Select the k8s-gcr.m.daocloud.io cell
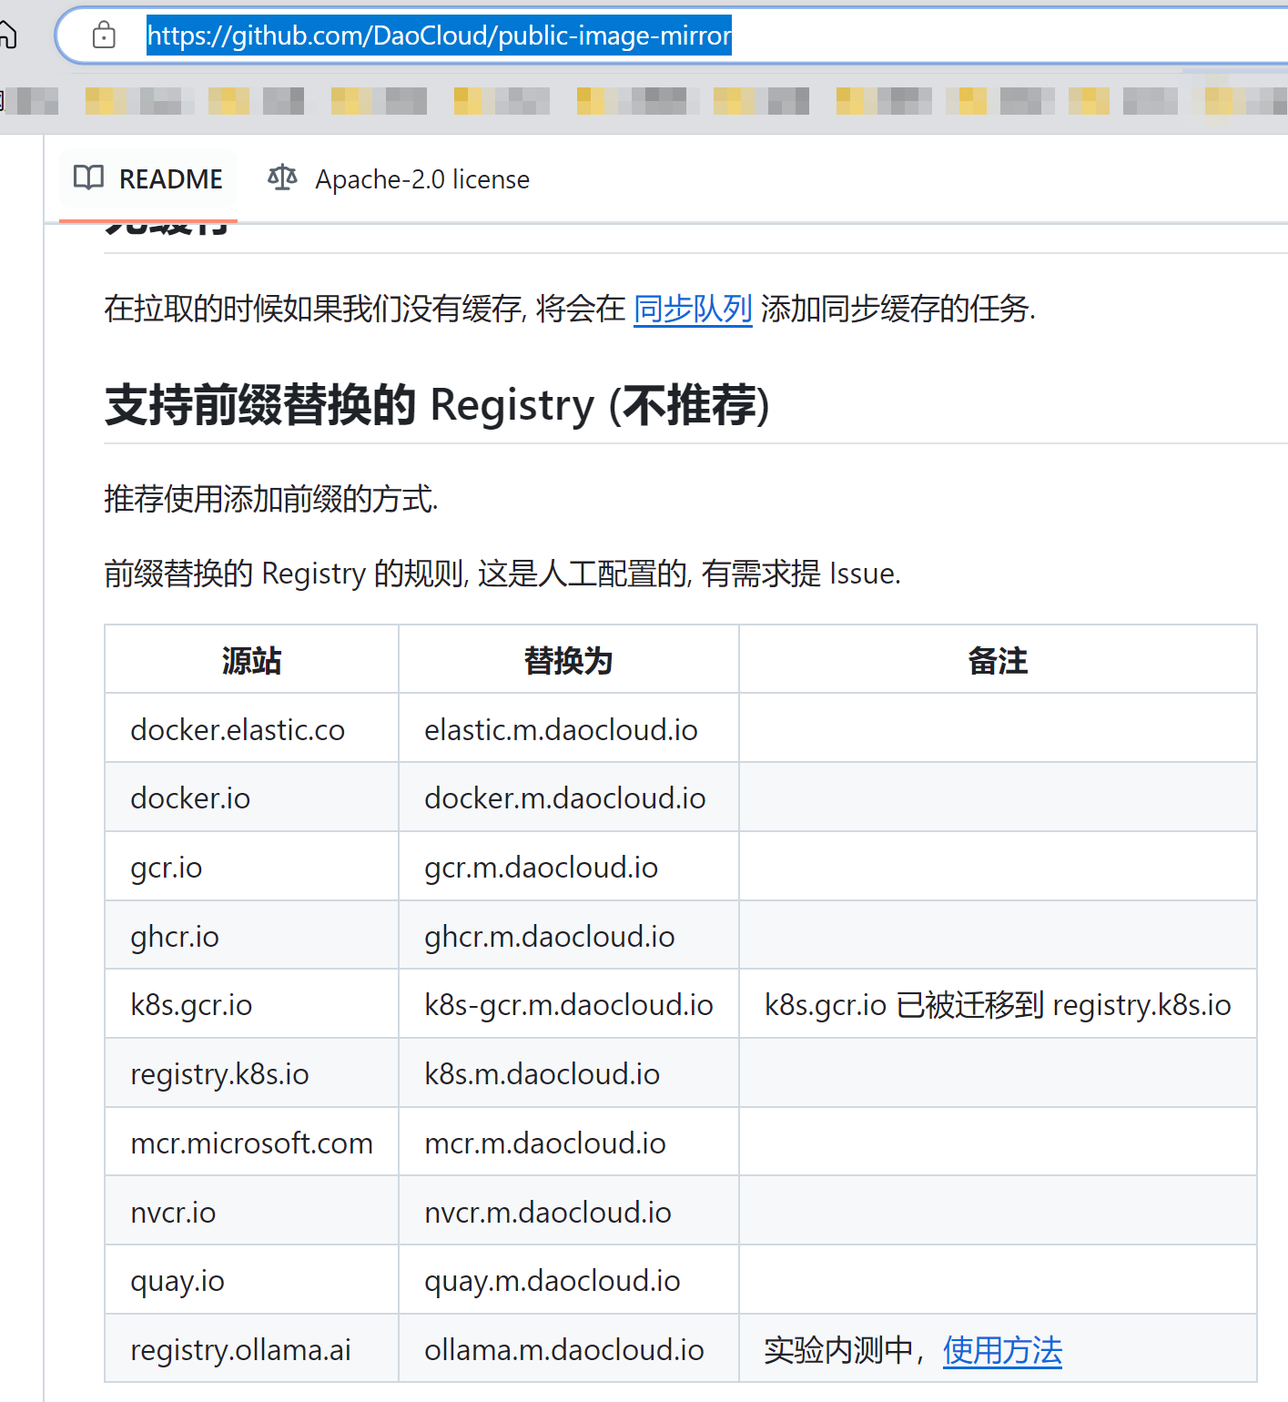Viewport: 1288px width, 1402px height. pyautogui.click(x=568, y=1004)
